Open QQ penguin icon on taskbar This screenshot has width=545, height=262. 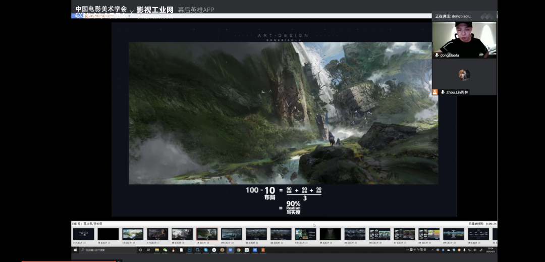click(x=173, y=250)
